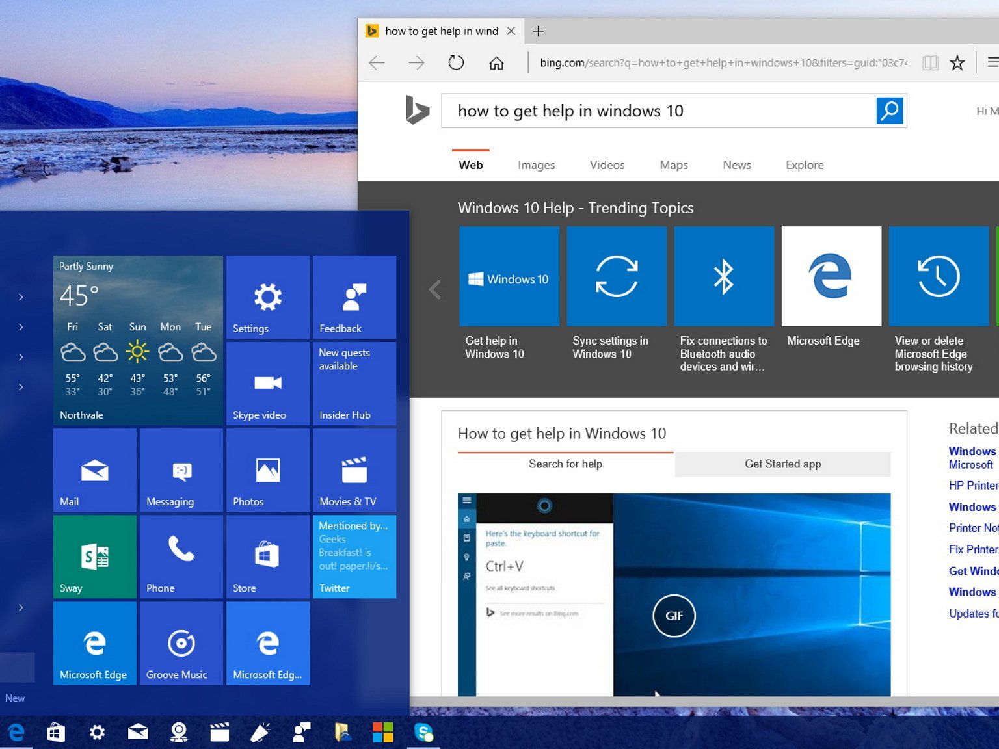Click the megaphone icon in the taskbar
The height and width of the screenshot is (749, 999).
260,733
